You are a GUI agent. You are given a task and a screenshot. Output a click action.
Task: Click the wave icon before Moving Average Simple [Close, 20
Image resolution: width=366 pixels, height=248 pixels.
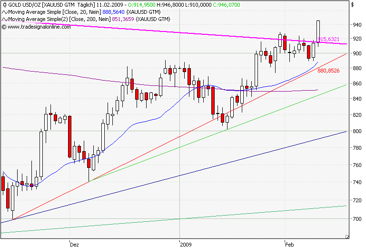5,12
